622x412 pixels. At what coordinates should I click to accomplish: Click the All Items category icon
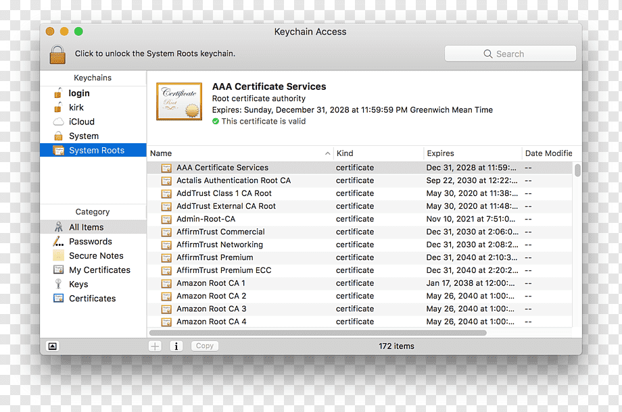(58, 227)
